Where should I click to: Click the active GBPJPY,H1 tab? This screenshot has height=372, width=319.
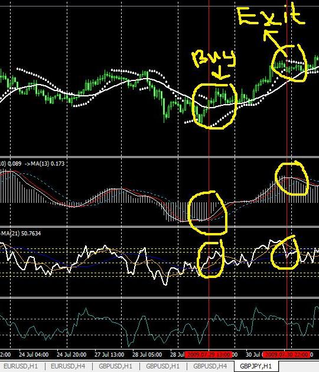tap(256, 366)
